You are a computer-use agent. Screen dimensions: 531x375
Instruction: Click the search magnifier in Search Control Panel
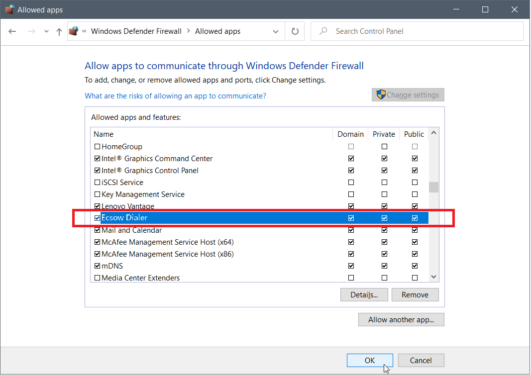(x=323, y=31)
